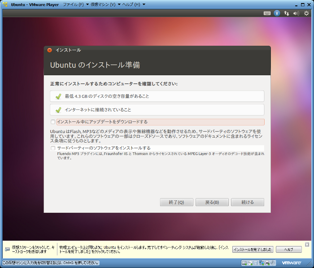Click the printer device status icon

(x=267, y=263)
